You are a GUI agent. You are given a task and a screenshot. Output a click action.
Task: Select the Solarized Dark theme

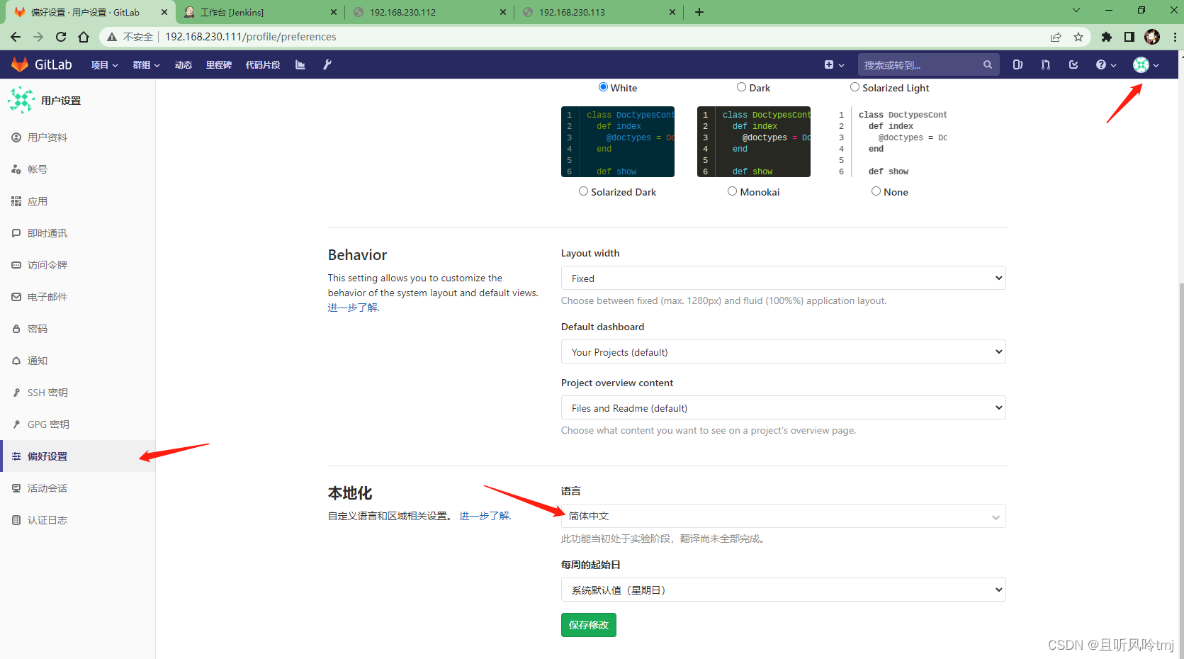pos(583,191)
